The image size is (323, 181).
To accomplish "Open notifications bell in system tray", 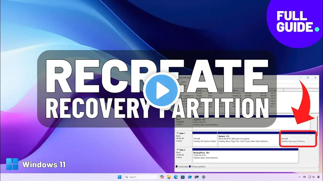I will (318, 177).
